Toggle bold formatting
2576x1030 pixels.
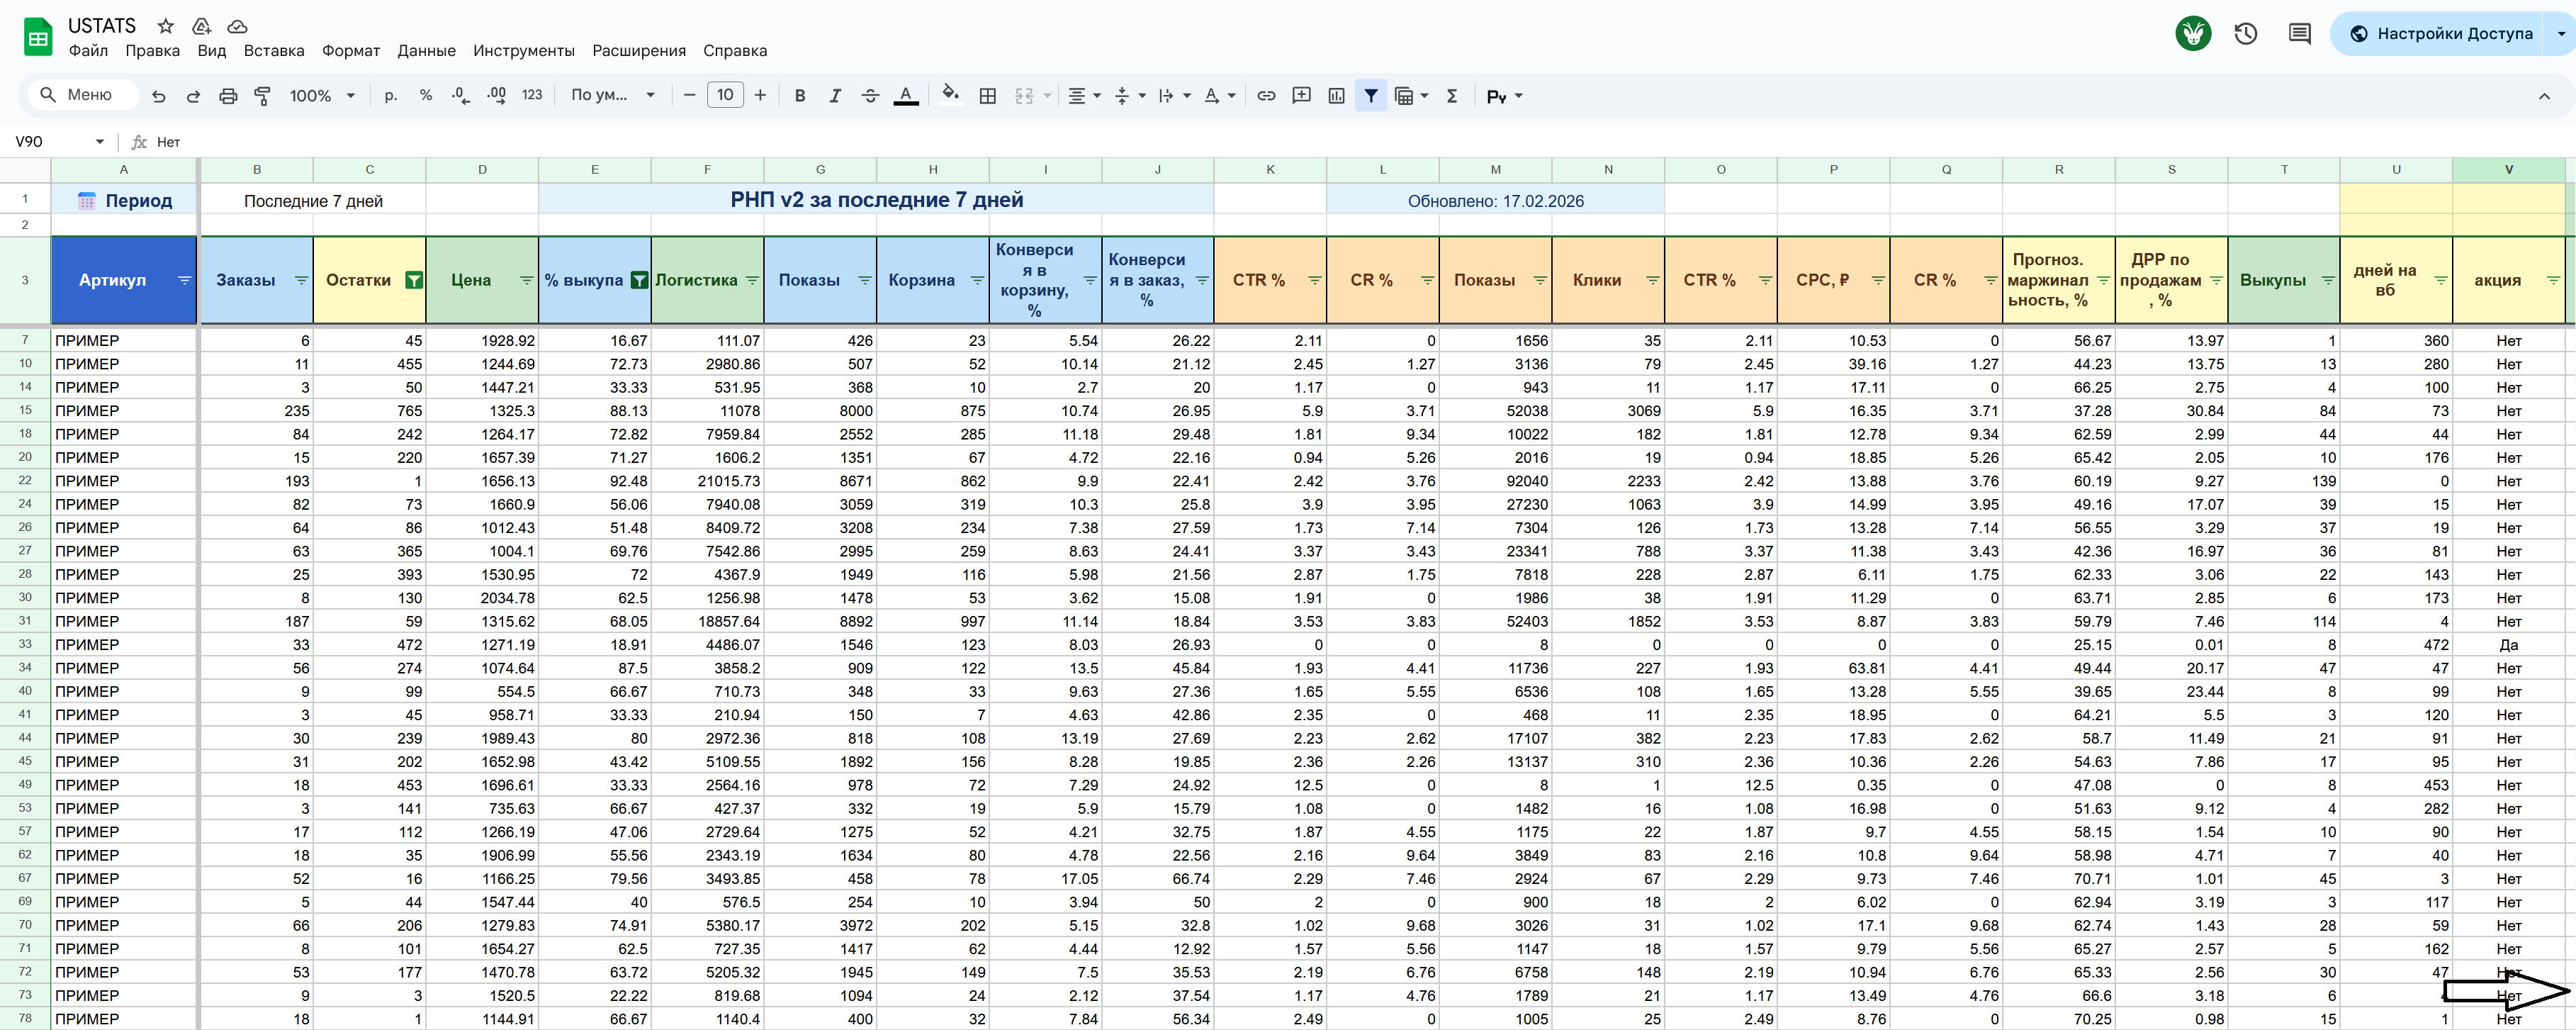coord(799,96)
